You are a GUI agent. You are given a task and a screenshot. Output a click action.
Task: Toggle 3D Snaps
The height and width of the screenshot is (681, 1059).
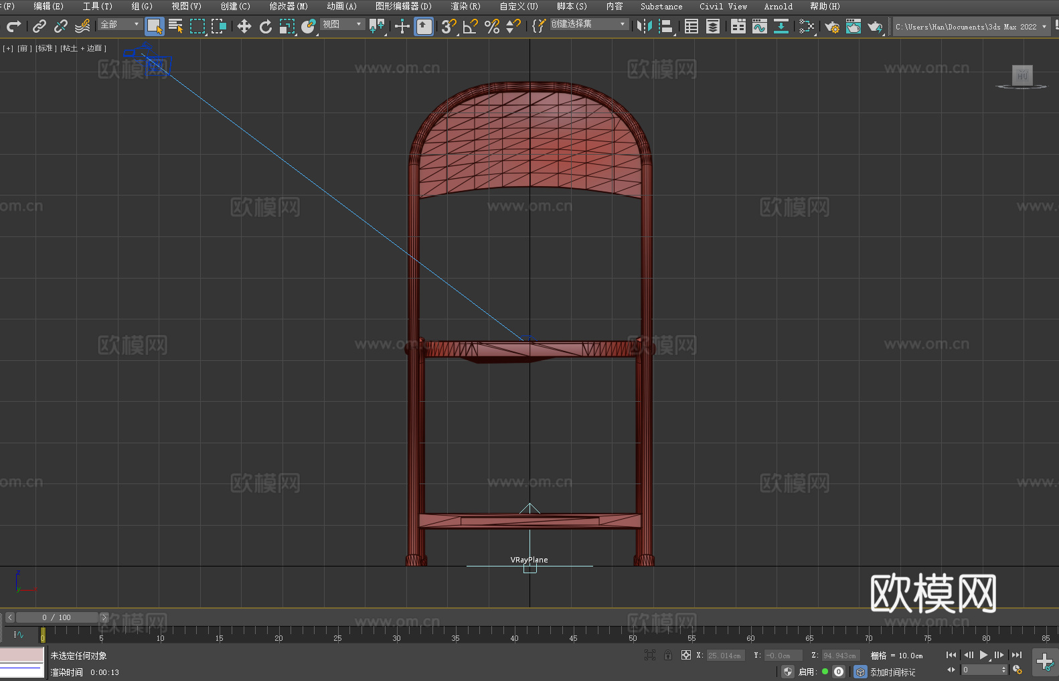click(449, 26)
